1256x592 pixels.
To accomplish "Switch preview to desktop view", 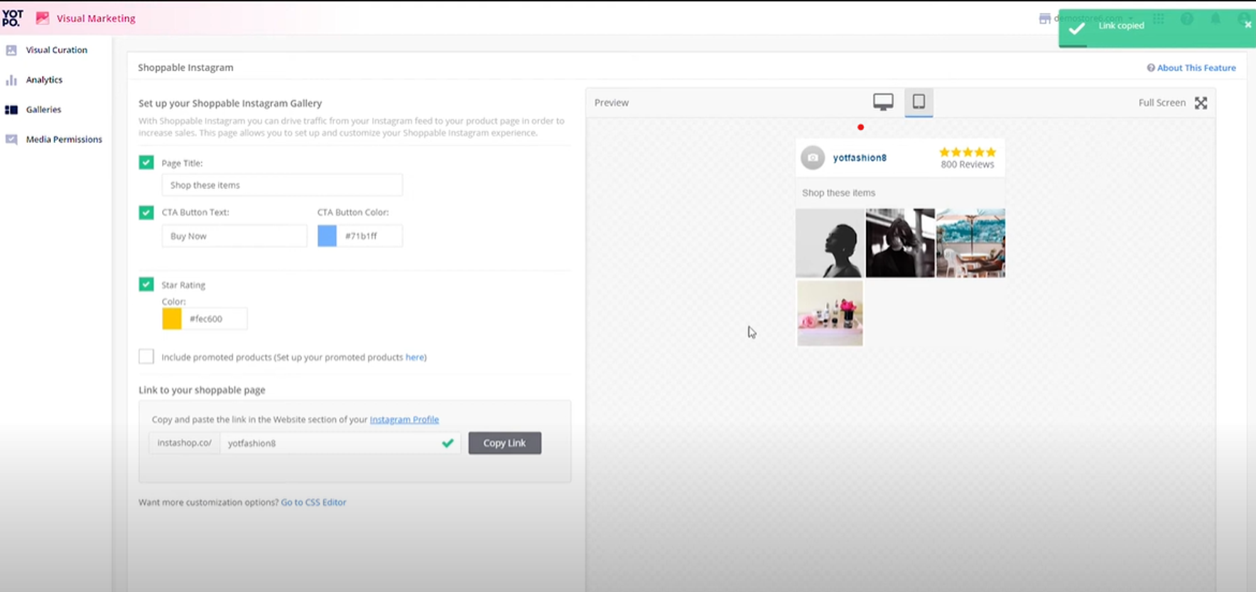I will (x=883, y=102).
